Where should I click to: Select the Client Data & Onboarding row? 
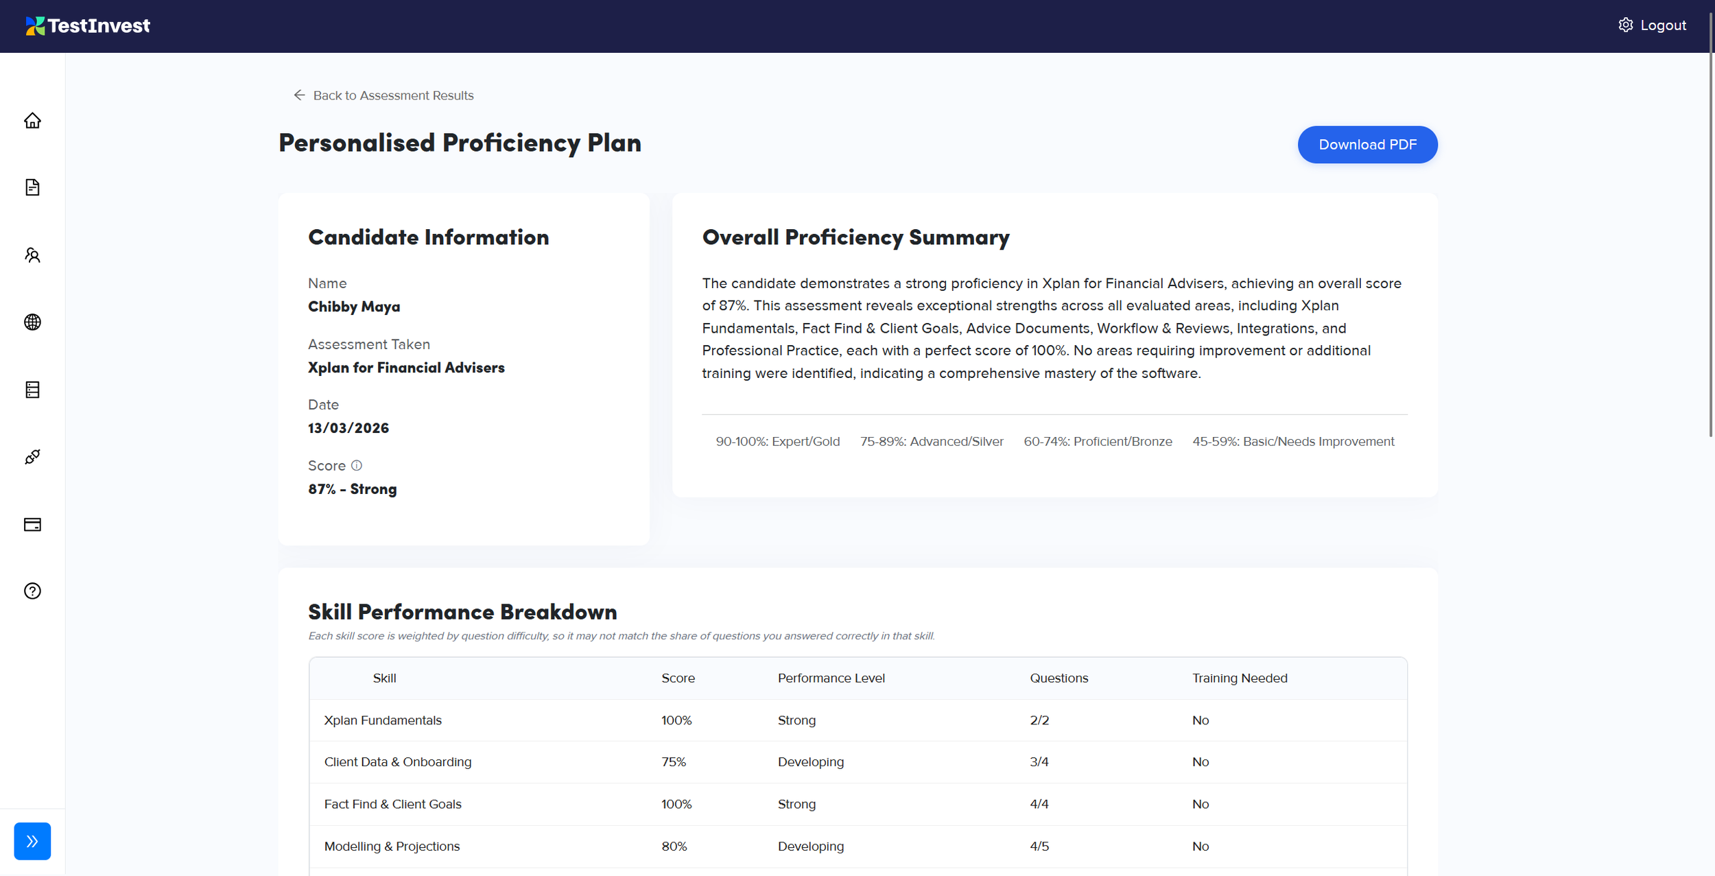pyautogui.click(x=858, y=762)
